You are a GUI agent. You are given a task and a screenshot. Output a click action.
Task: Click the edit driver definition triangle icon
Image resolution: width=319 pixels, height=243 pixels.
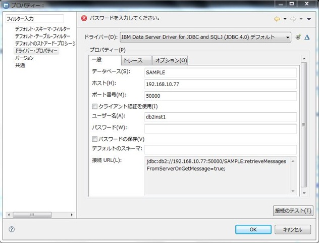point(306,37)
